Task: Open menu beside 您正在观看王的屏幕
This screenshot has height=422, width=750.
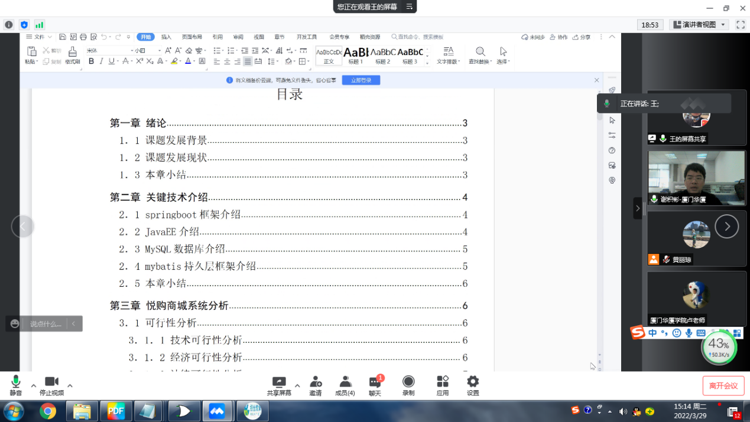Action: tap(409, 7)
